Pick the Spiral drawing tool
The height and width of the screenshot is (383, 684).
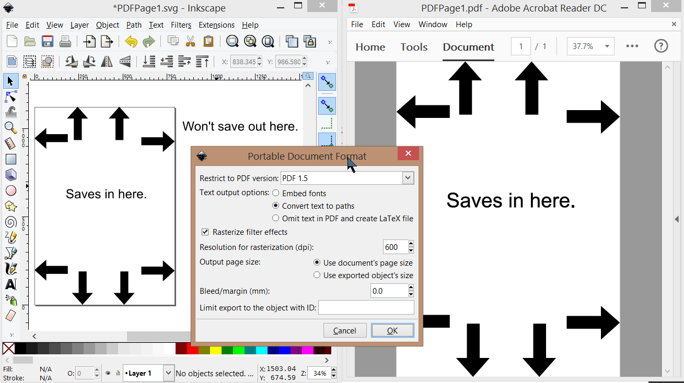[x=10, y=222]
